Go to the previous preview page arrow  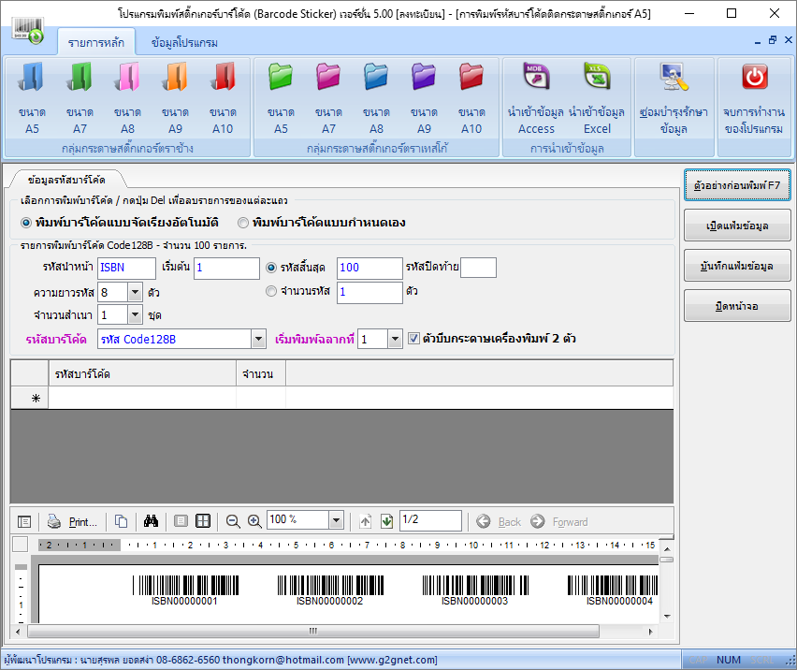[365, 521]
